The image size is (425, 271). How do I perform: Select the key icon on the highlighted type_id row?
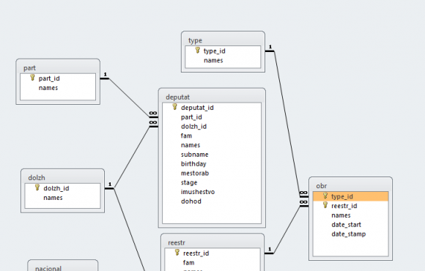[x=325, y=196]
